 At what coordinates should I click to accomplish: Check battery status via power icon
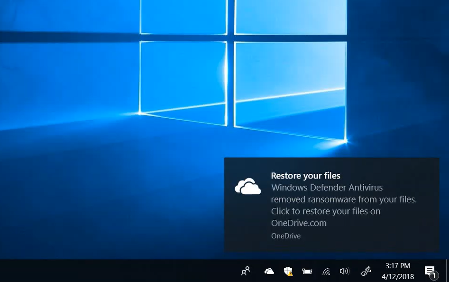point(307,271)
